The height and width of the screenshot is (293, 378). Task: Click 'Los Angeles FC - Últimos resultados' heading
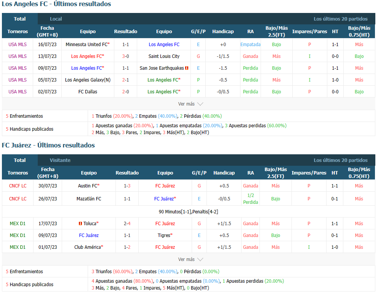(x=56, y=4)
